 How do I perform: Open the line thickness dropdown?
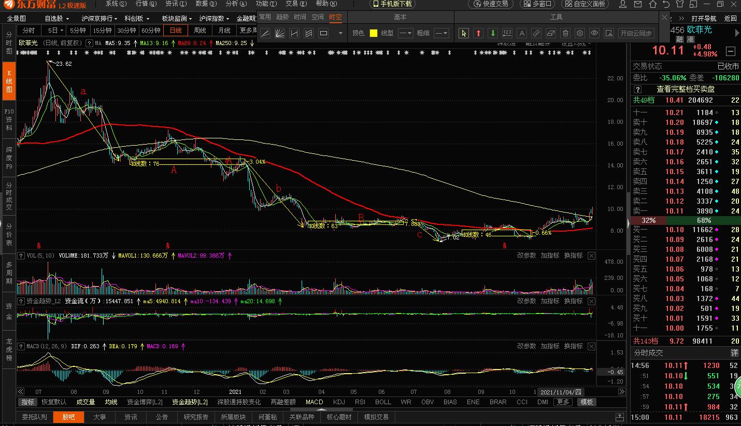(x=441, y=33)
